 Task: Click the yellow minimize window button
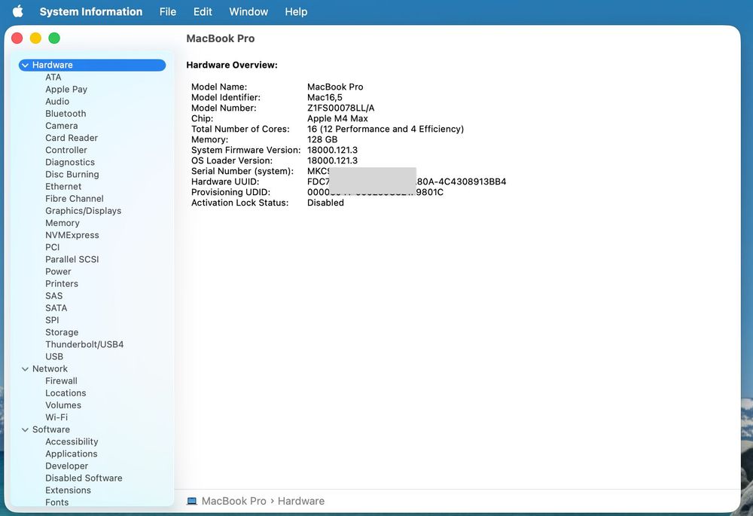[35, 38]
